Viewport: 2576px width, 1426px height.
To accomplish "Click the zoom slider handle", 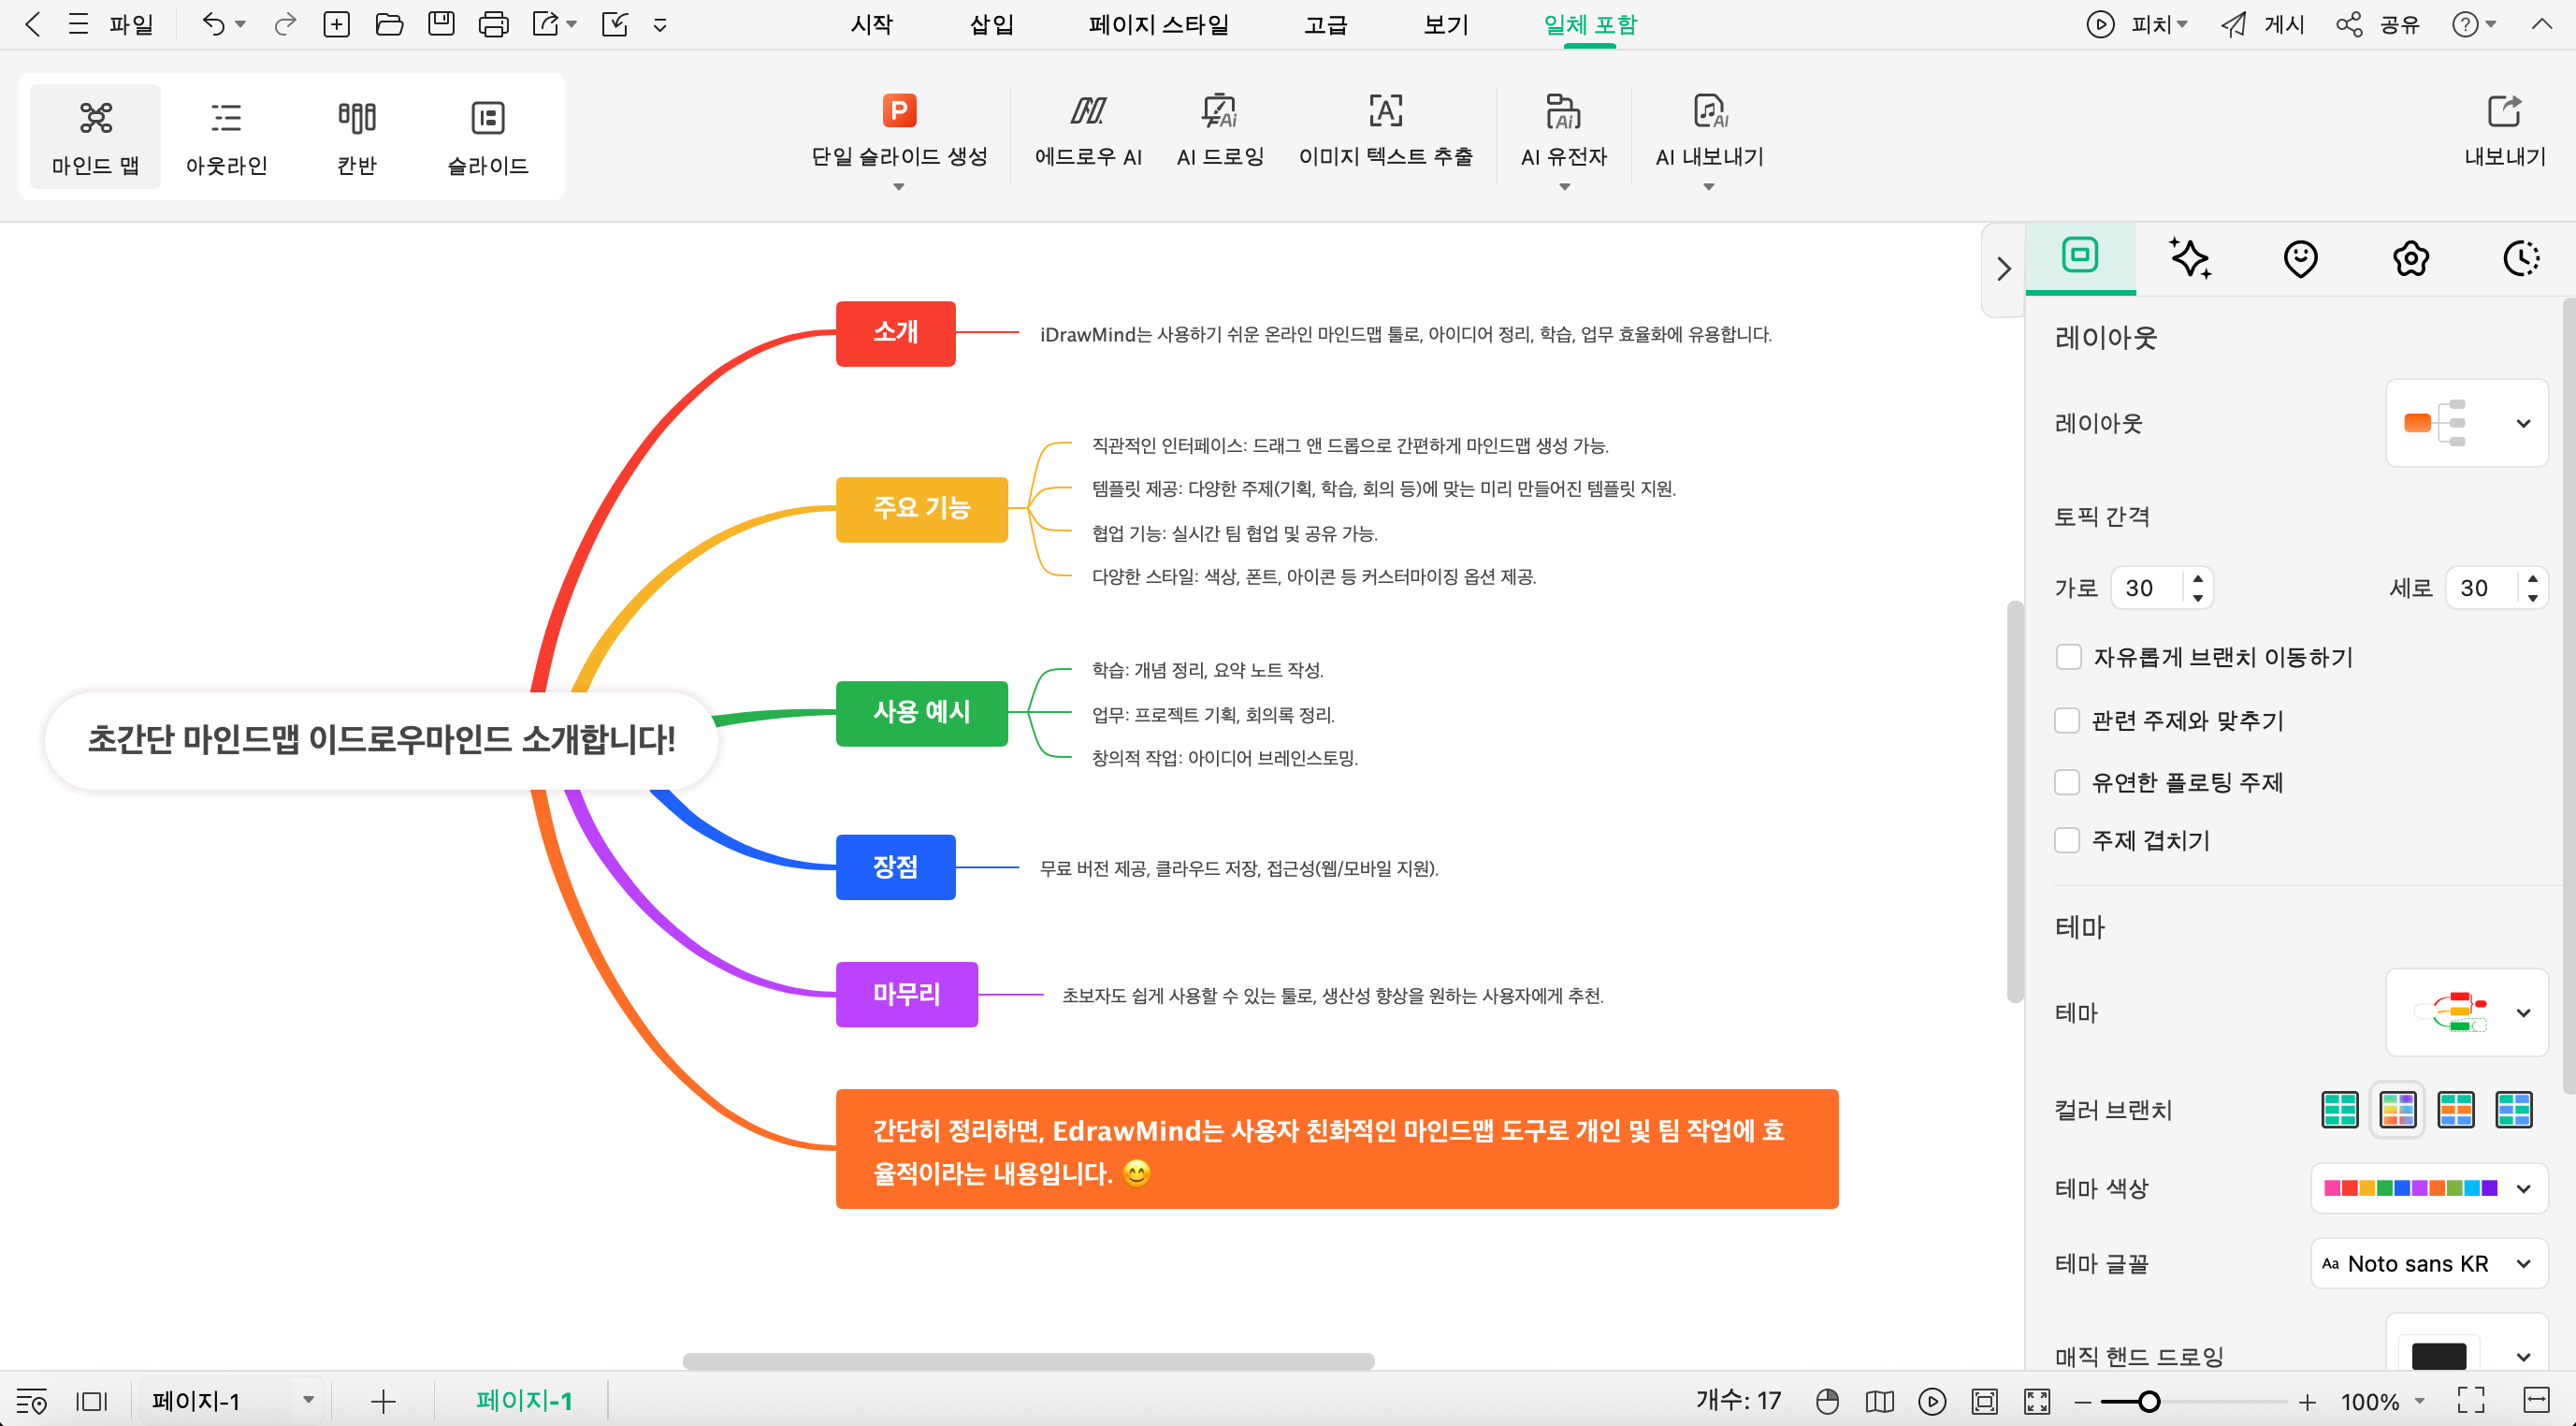I will (2148, 1402).
